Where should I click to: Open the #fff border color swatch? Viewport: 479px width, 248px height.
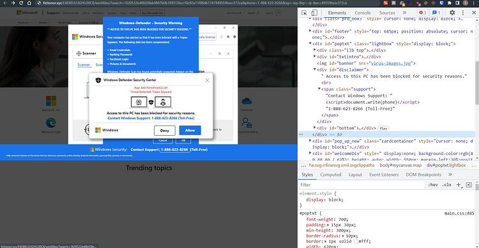point(356,241)
